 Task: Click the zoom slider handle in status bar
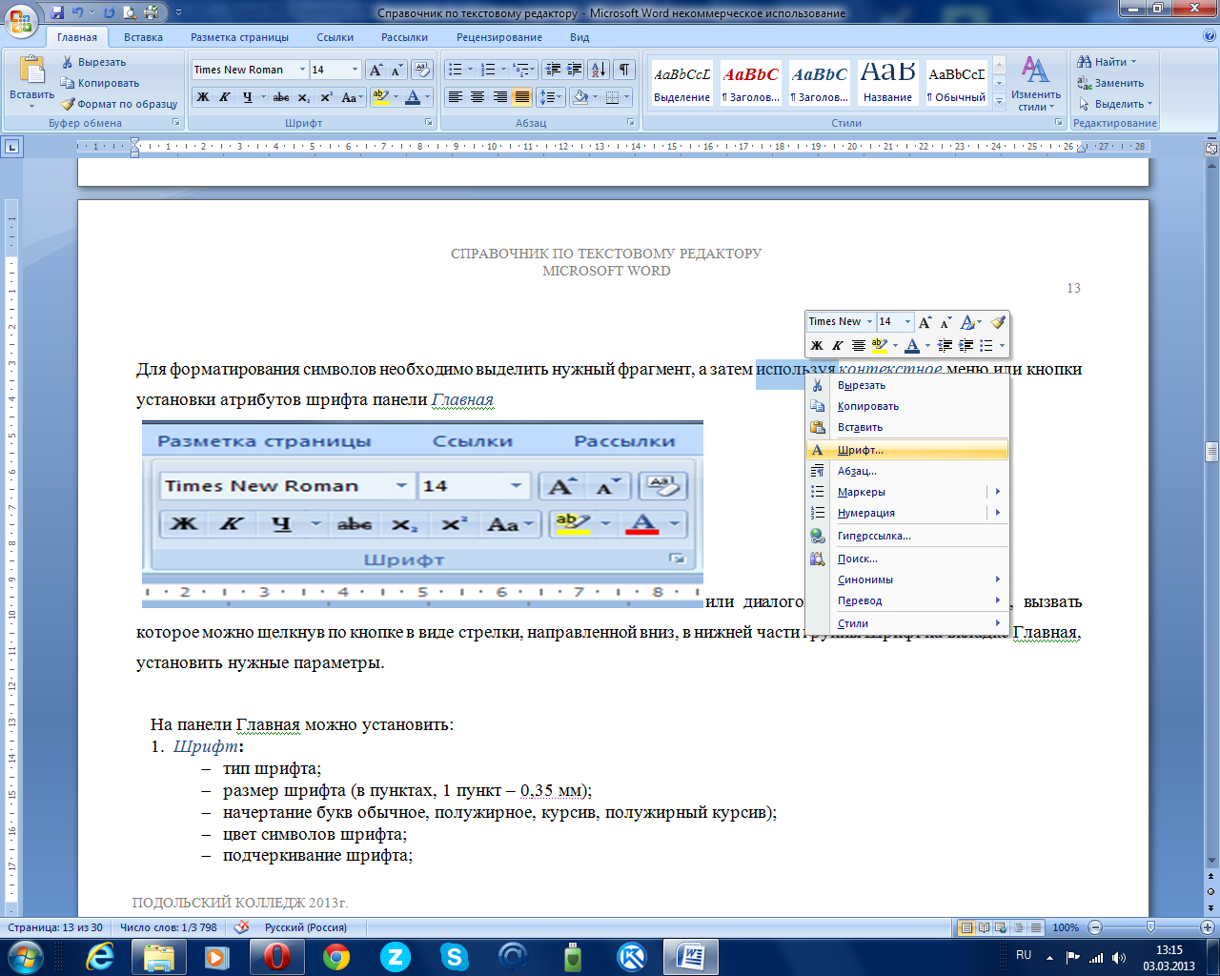click(x=1150, y=927)
